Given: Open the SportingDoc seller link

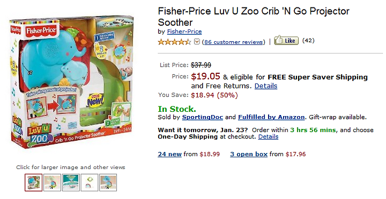Looking at the screenshot, I should click(x=202, y=117).
